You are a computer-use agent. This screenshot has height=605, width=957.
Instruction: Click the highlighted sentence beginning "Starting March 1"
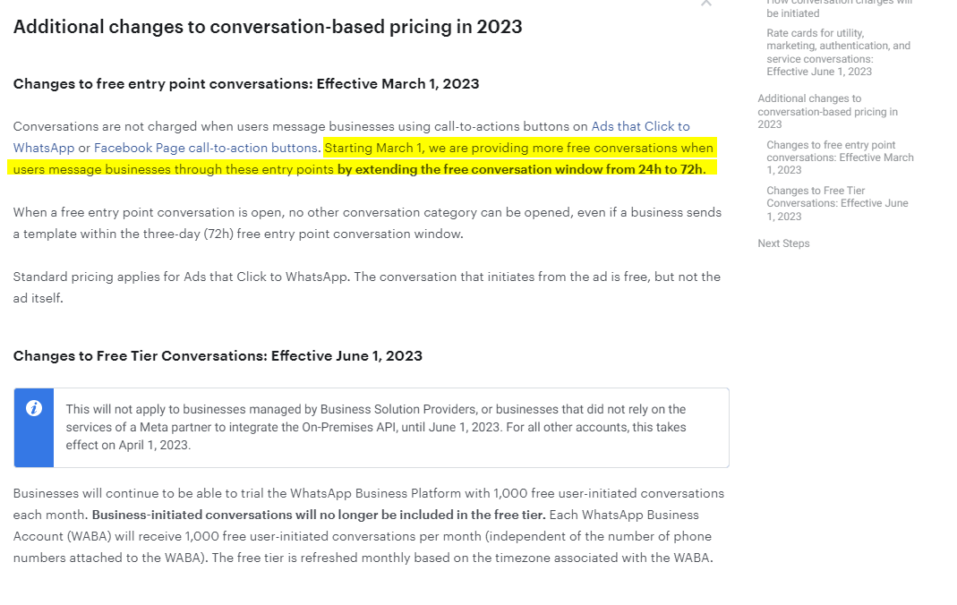click(519, 148)
